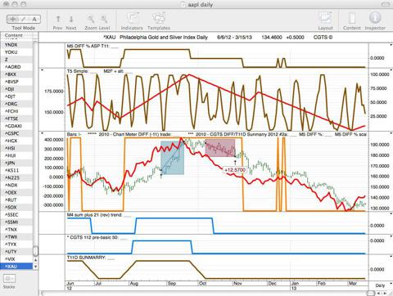Click toolbar toggle pill in title bar
Image resolution: width=393 pixels, height=296 pixels.
(x=386, y=4)
